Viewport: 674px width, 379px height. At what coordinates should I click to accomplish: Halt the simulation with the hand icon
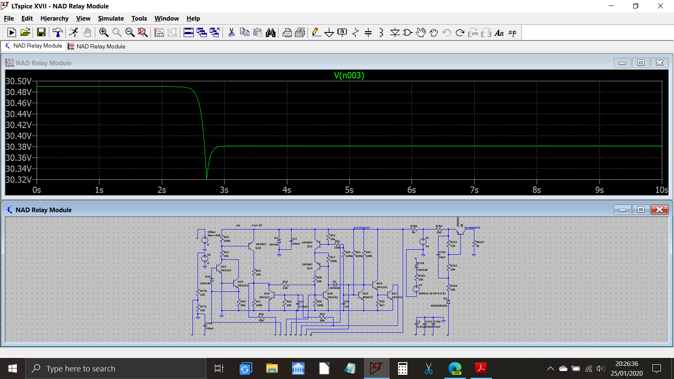(87, 32)
